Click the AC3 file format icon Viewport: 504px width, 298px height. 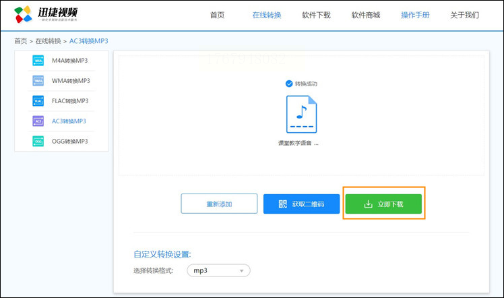tap(38, 121)
